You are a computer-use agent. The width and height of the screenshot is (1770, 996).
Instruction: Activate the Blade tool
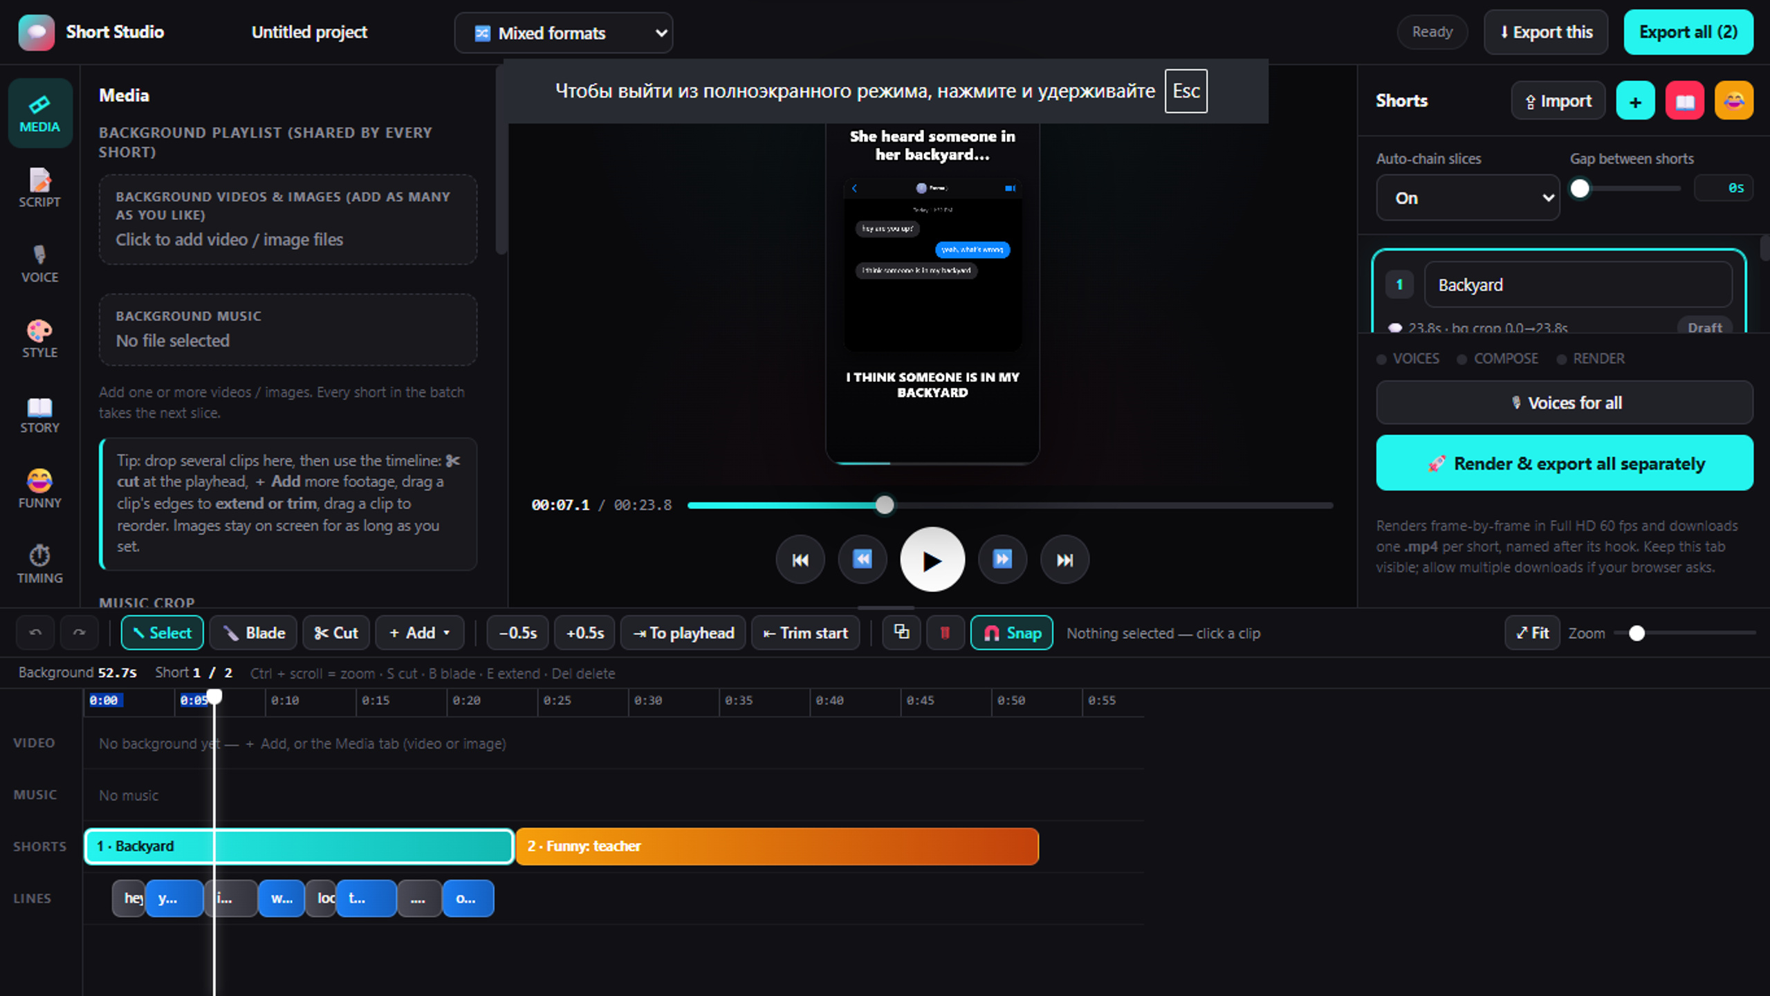tap(254, 633)
